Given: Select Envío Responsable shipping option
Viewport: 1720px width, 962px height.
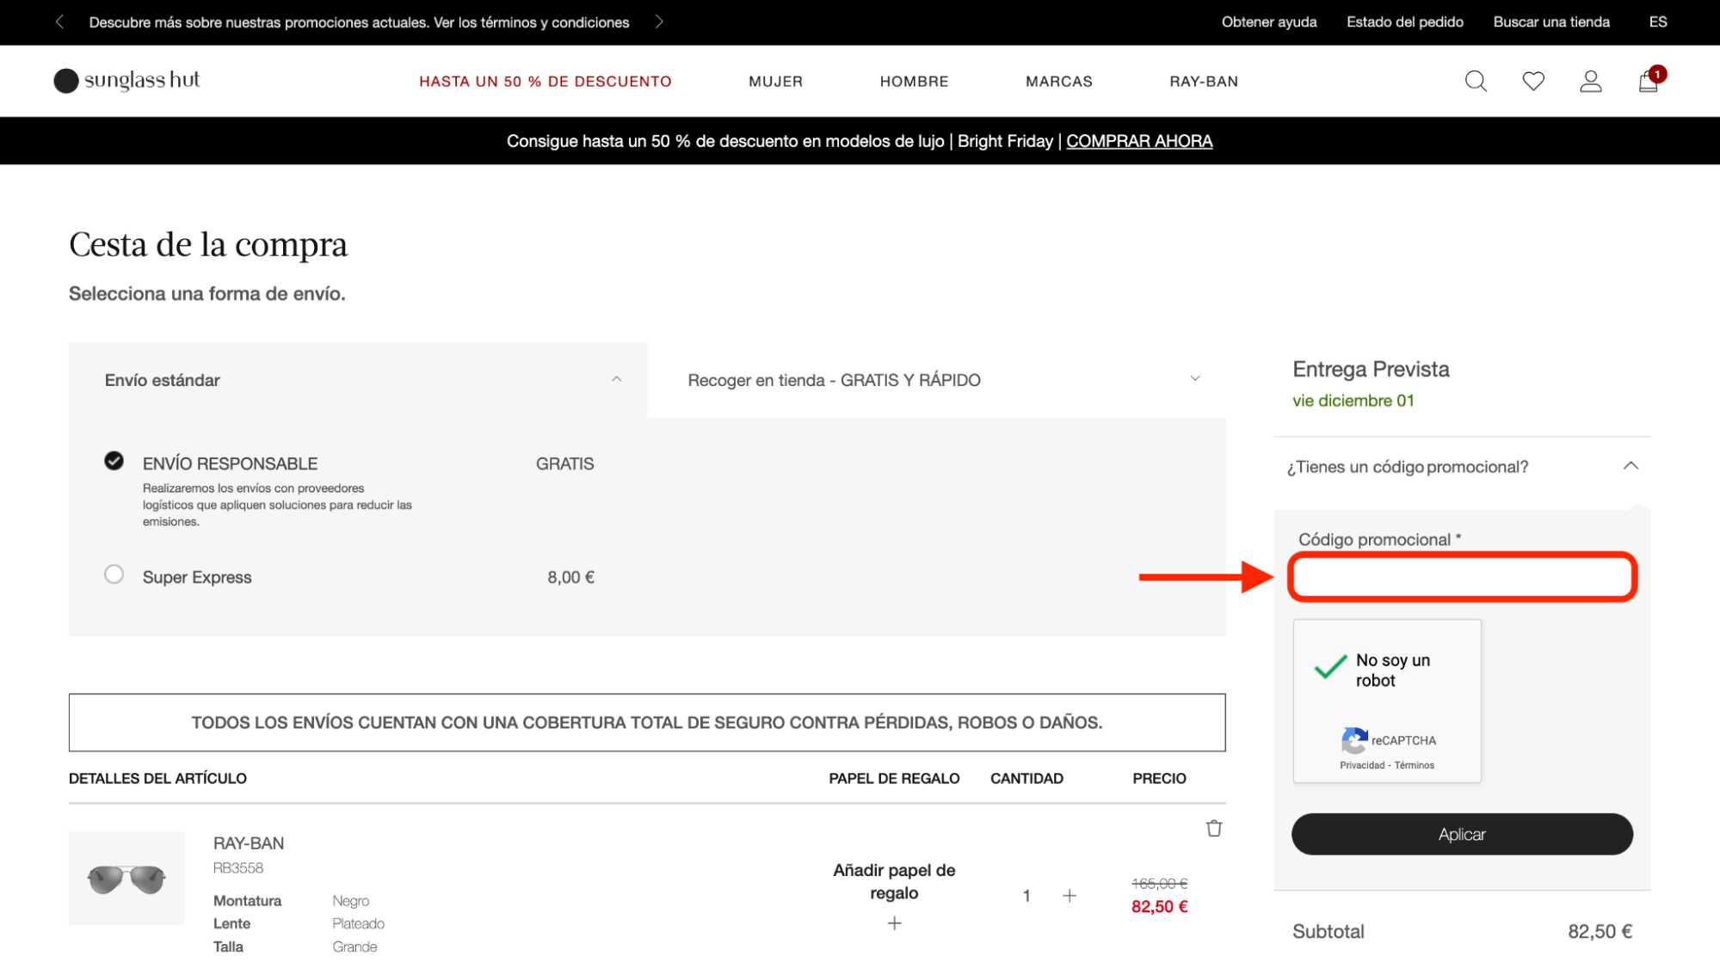Looking at the screenshot, I should point(114,461).
